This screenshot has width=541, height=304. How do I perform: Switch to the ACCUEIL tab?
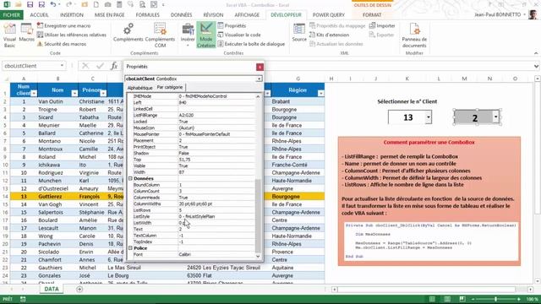click(x=40, y=15)
